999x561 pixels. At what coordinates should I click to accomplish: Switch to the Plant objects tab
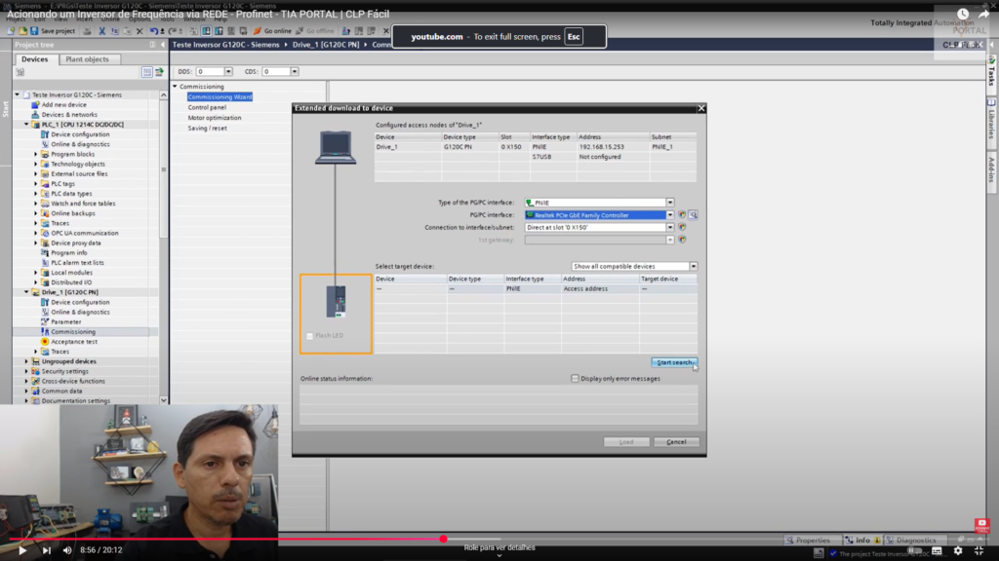point(87,59)
